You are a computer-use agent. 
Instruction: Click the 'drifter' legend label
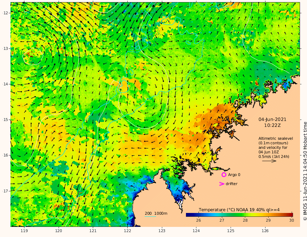click(x=231, y=184)
